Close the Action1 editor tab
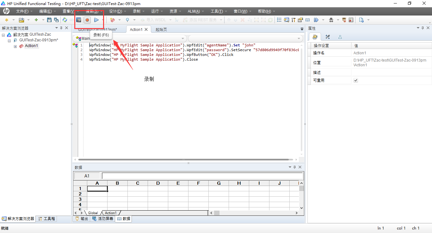 [x=146, y=29]
